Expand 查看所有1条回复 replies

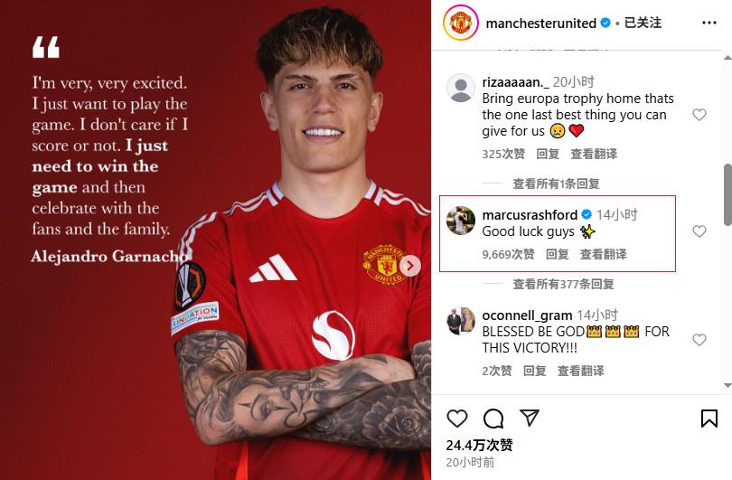556,184
